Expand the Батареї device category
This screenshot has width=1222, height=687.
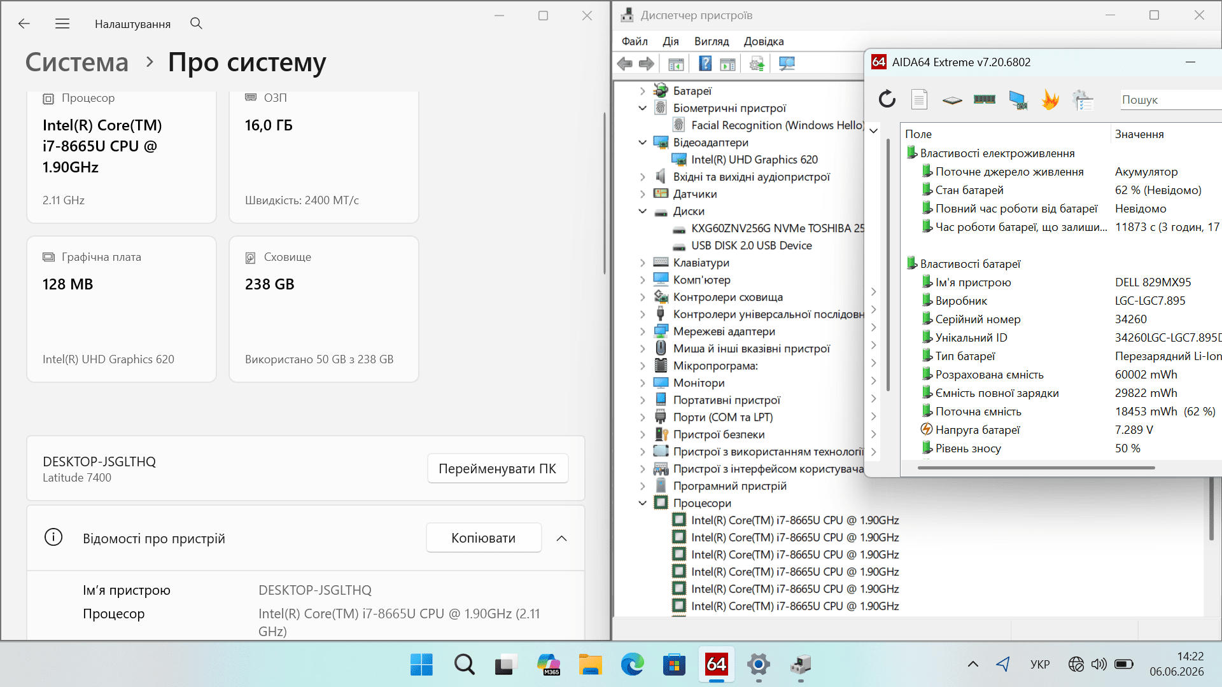click(x=643, y=91)
